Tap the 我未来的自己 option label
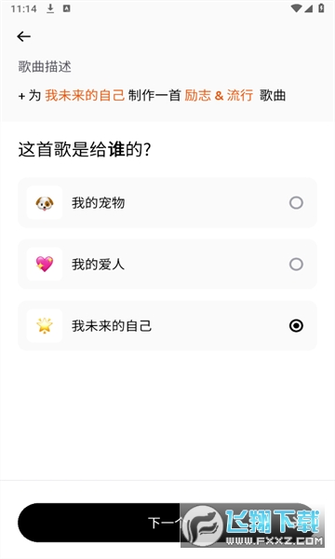335x559 pixels. tap(112, 326)
